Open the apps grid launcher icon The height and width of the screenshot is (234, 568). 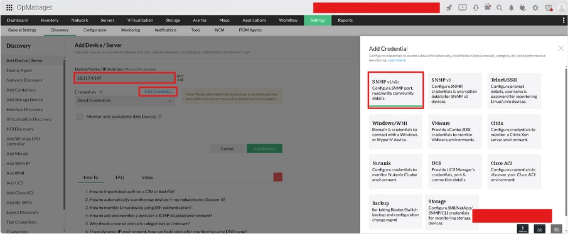coord(9,8)
